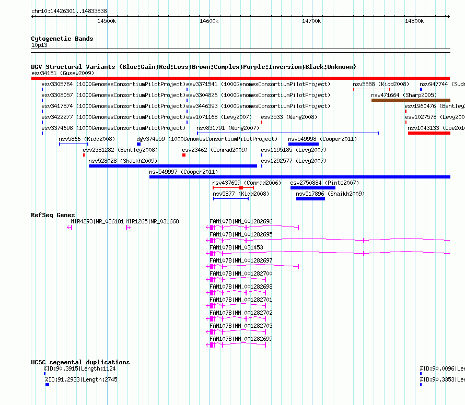The width and height of the screenshot is (465, 405).
Task: Click the blue nsv528028 (Shaikh2009) gain bar
Action: (173, 166)
